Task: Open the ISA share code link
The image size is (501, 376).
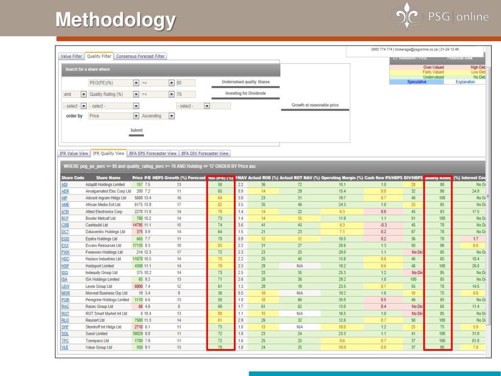Action: coord(64,280)
